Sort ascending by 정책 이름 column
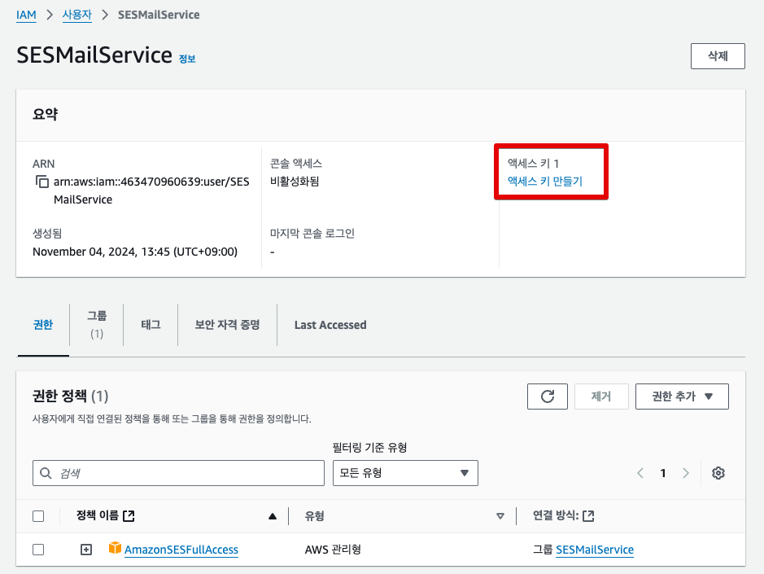 [273, 516]
